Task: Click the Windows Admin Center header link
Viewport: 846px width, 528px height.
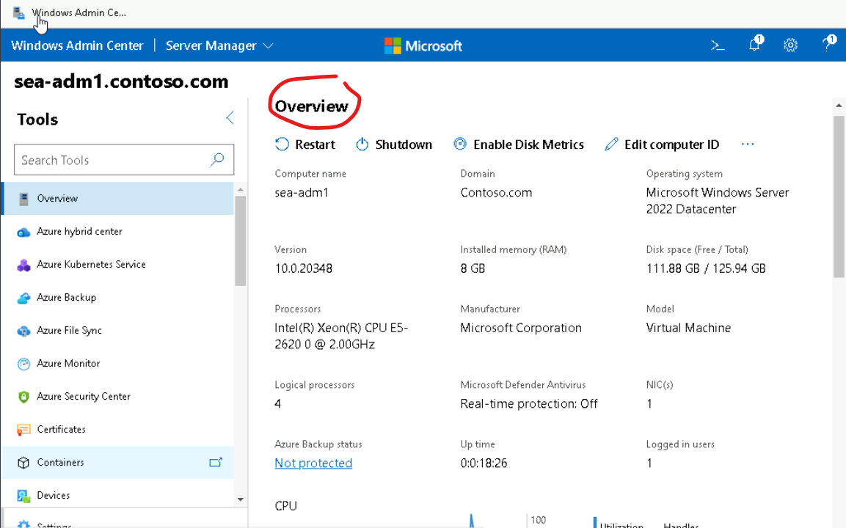Action: click(x=77, y=46)
